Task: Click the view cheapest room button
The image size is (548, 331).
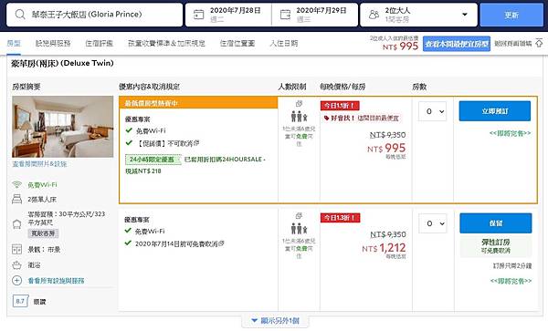Action: point(457,44)
